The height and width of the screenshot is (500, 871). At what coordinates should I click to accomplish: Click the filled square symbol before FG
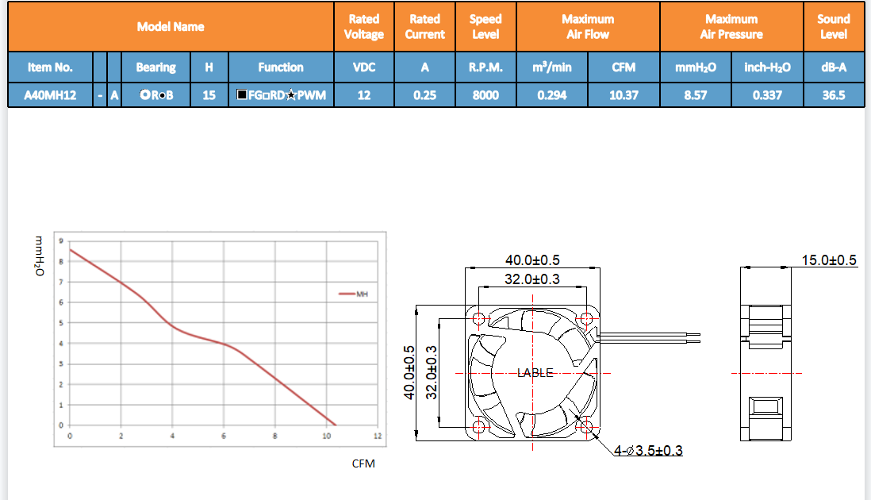[x=242, y=95]
